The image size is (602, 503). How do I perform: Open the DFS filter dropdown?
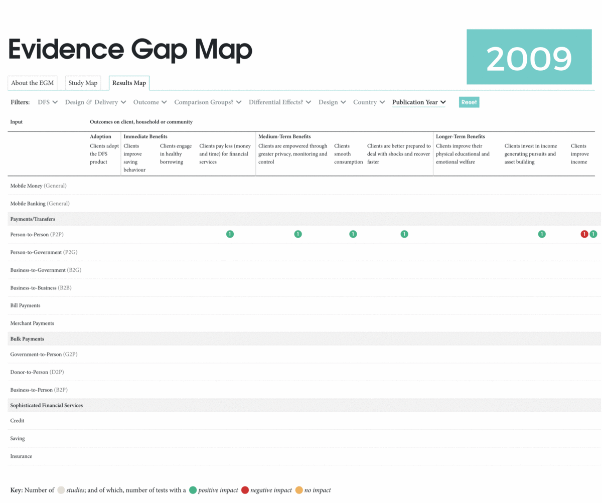48,102
